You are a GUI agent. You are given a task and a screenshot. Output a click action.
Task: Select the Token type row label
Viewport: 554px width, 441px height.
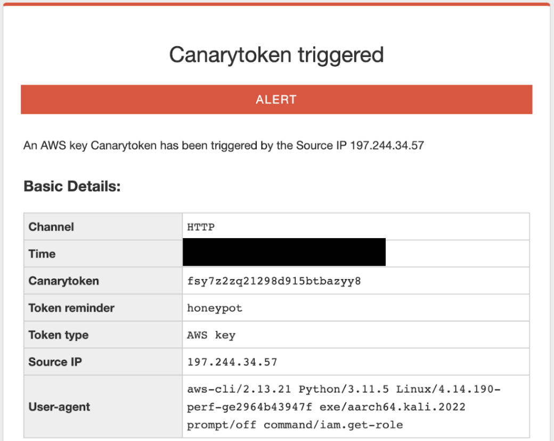click(59, 336)
